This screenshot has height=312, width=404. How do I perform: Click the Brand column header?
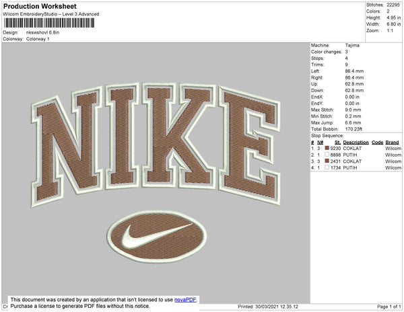[392, 143]
